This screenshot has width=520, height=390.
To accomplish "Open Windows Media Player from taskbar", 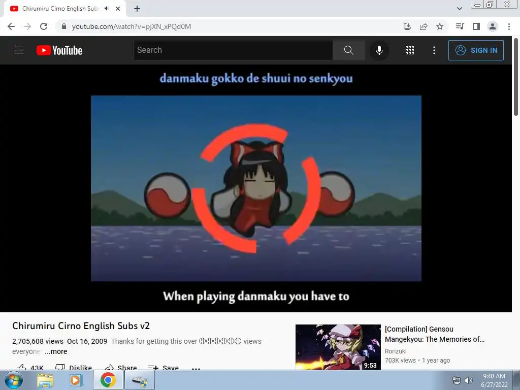I will click(x=76, y=380).
